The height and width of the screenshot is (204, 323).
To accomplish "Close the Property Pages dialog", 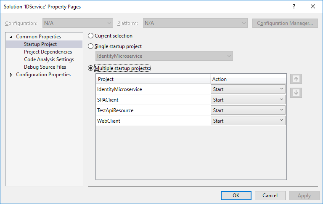I will (x=312, y=7).
